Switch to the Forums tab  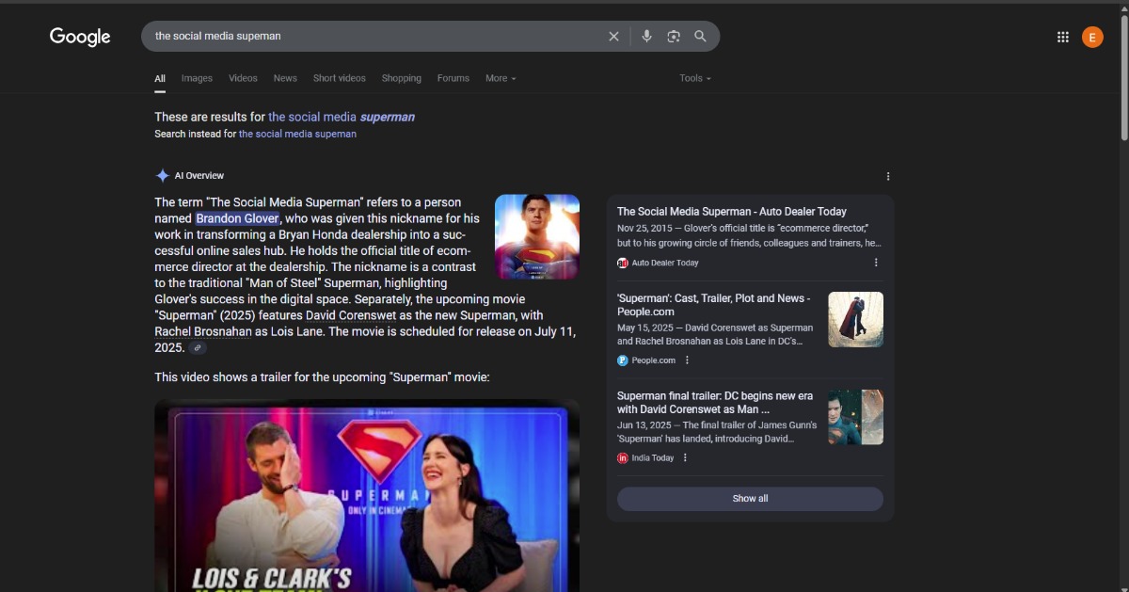click(453, 78)
